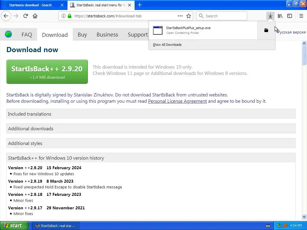Click 'Version ++2.9.17' heading text
This screenshot has width=307, height=230.
pyautogui.click(x=25, y=208)
